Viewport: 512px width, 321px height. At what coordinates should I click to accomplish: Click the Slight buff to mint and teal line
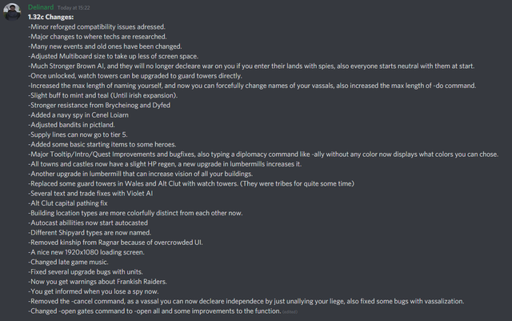pos(103,95)
